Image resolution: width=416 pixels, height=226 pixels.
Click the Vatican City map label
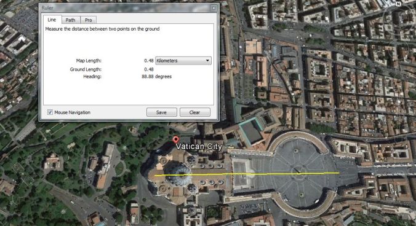click(199, 147)
